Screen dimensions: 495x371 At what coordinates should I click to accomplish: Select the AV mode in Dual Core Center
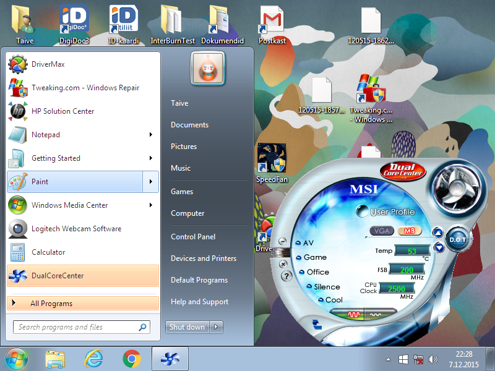click(304, 243)
